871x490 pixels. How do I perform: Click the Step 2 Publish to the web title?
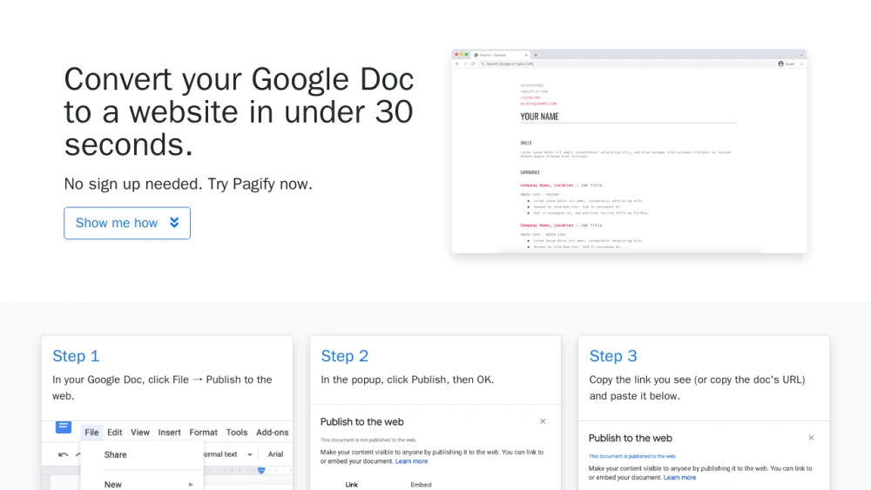click(x=362, y=422)
